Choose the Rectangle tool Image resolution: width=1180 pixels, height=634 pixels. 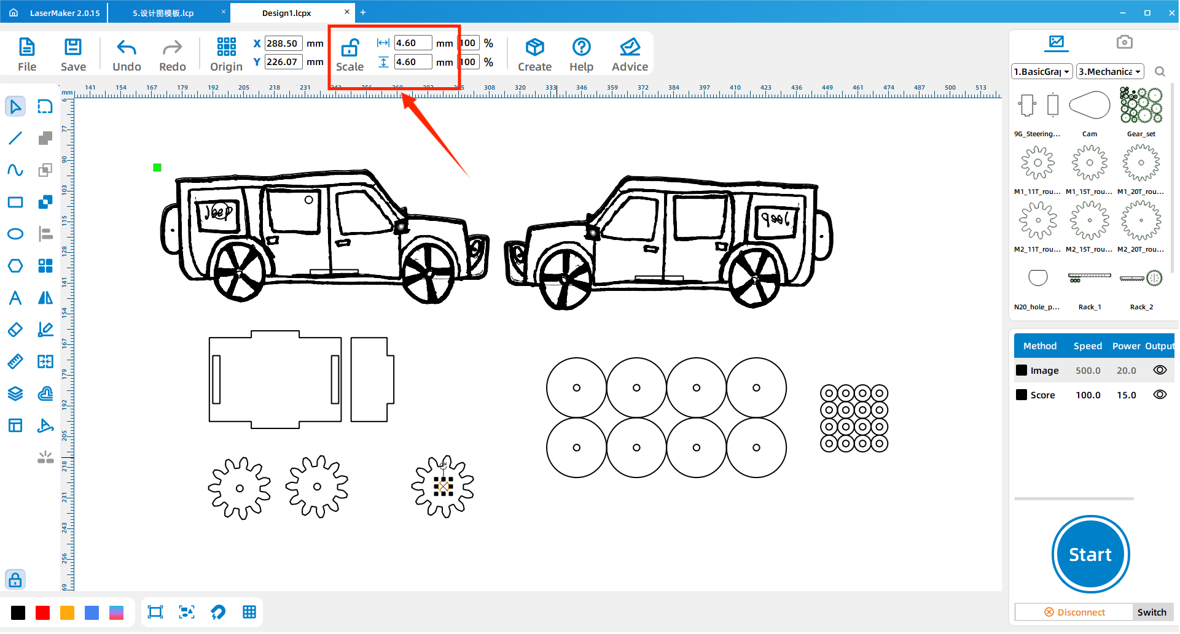[x=15, y=202]
